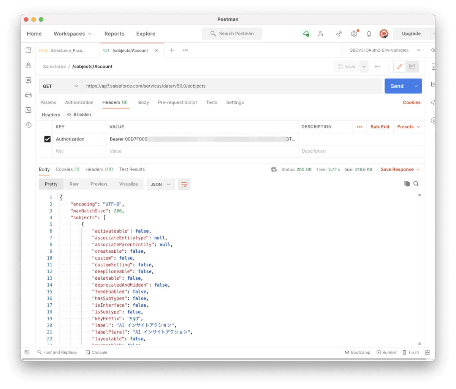Viewport: 456px width, 389px height.
Task: Open the Tests tab
Action: [x=212, y=102]
